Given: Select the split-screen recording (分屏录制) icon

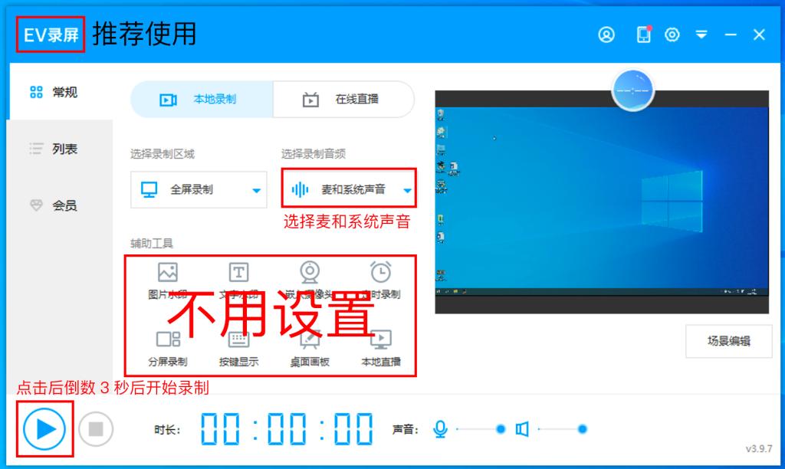Looking at the screenshot, I should tap(167, 339).
